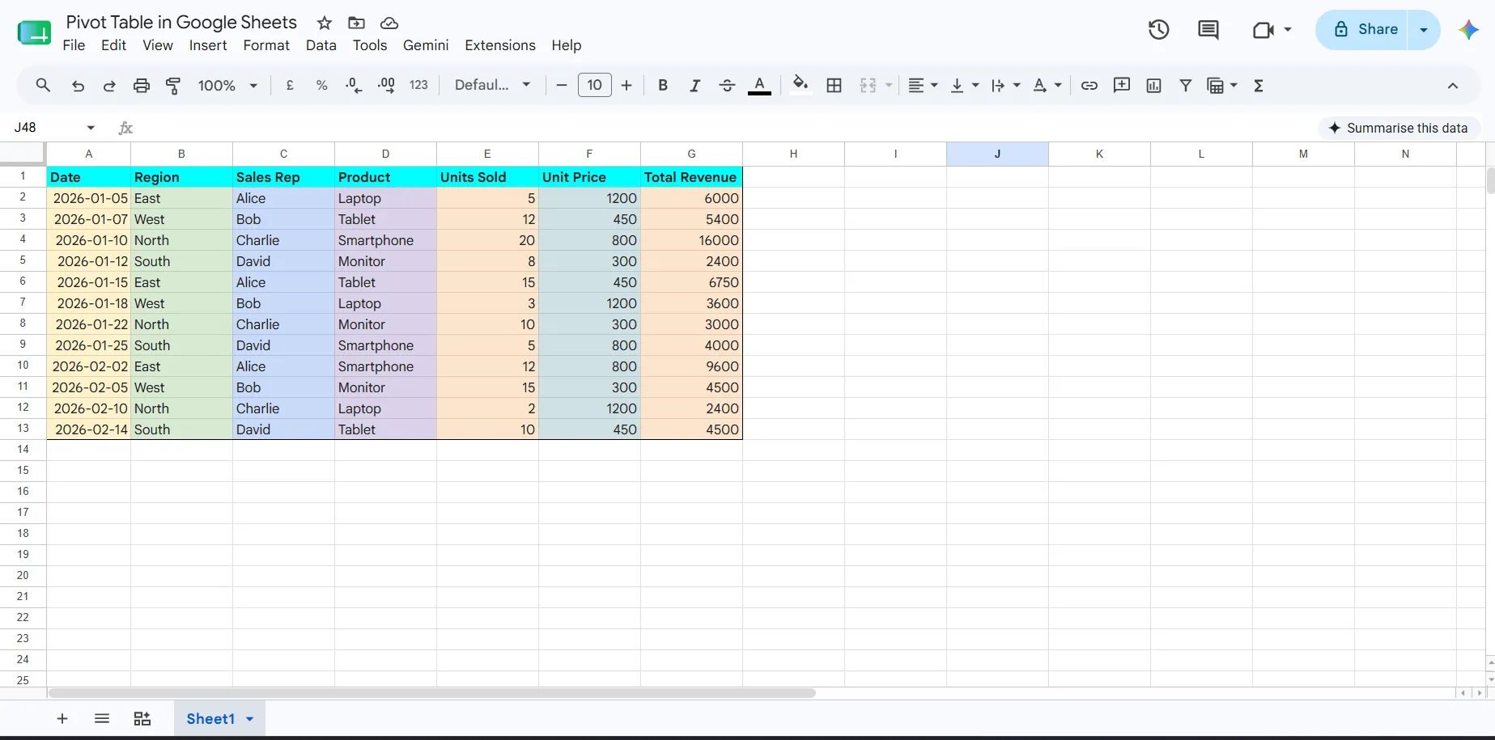Viewport: 1495px width, 740px height.
Task: Open the 123 number format menu
Action: point(418,86)
